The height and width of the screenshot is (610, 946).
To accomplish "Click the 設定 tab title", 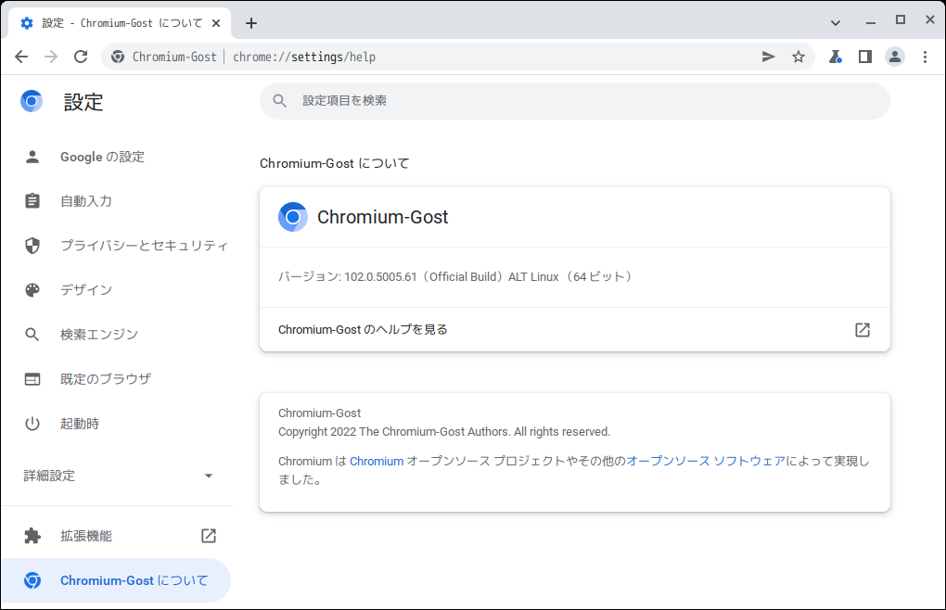I will tap(121, 23).
